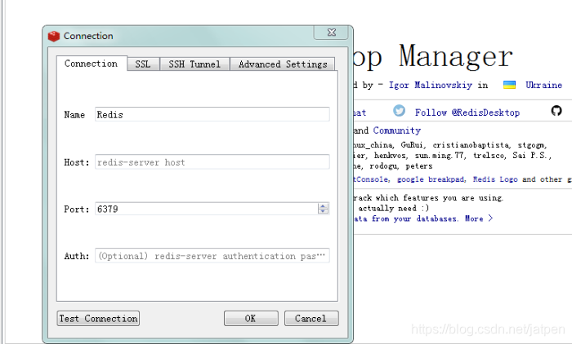
Task: Click the Port: label text
Action: coord(77,209)
